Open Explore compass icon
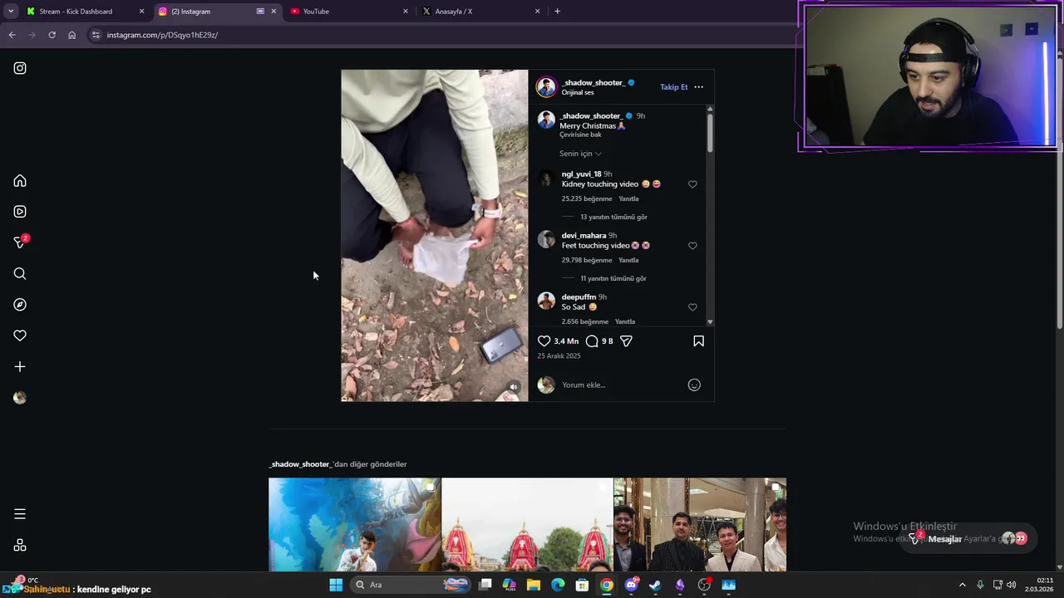The image size is (1064, 598). click(20, 305)
